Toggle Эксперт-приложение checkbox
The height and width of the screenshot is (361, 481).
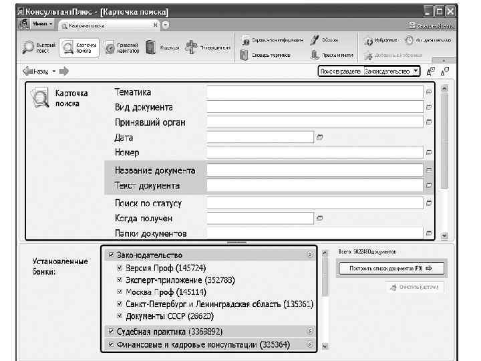[x=120, y=279]
